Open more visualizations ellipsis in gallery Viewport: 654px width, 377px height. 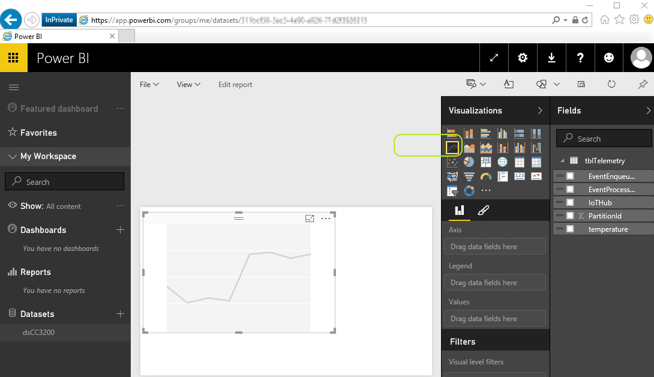coord(485,191)
